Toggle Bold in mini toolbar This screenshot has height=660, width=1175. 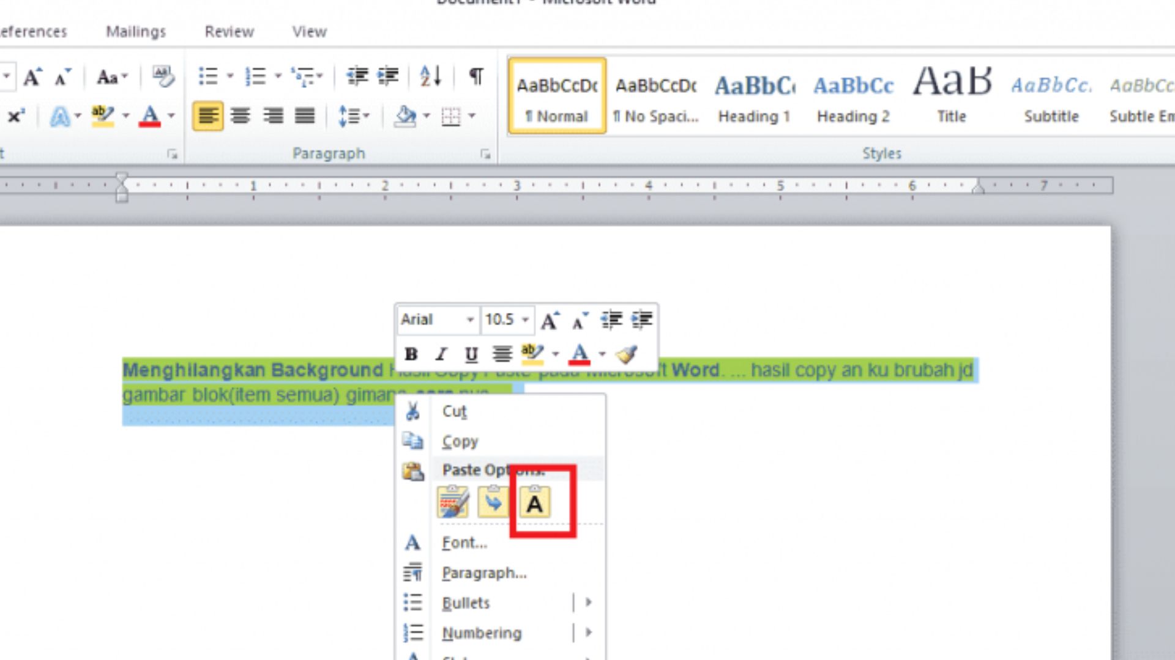[x=411, y=354]
